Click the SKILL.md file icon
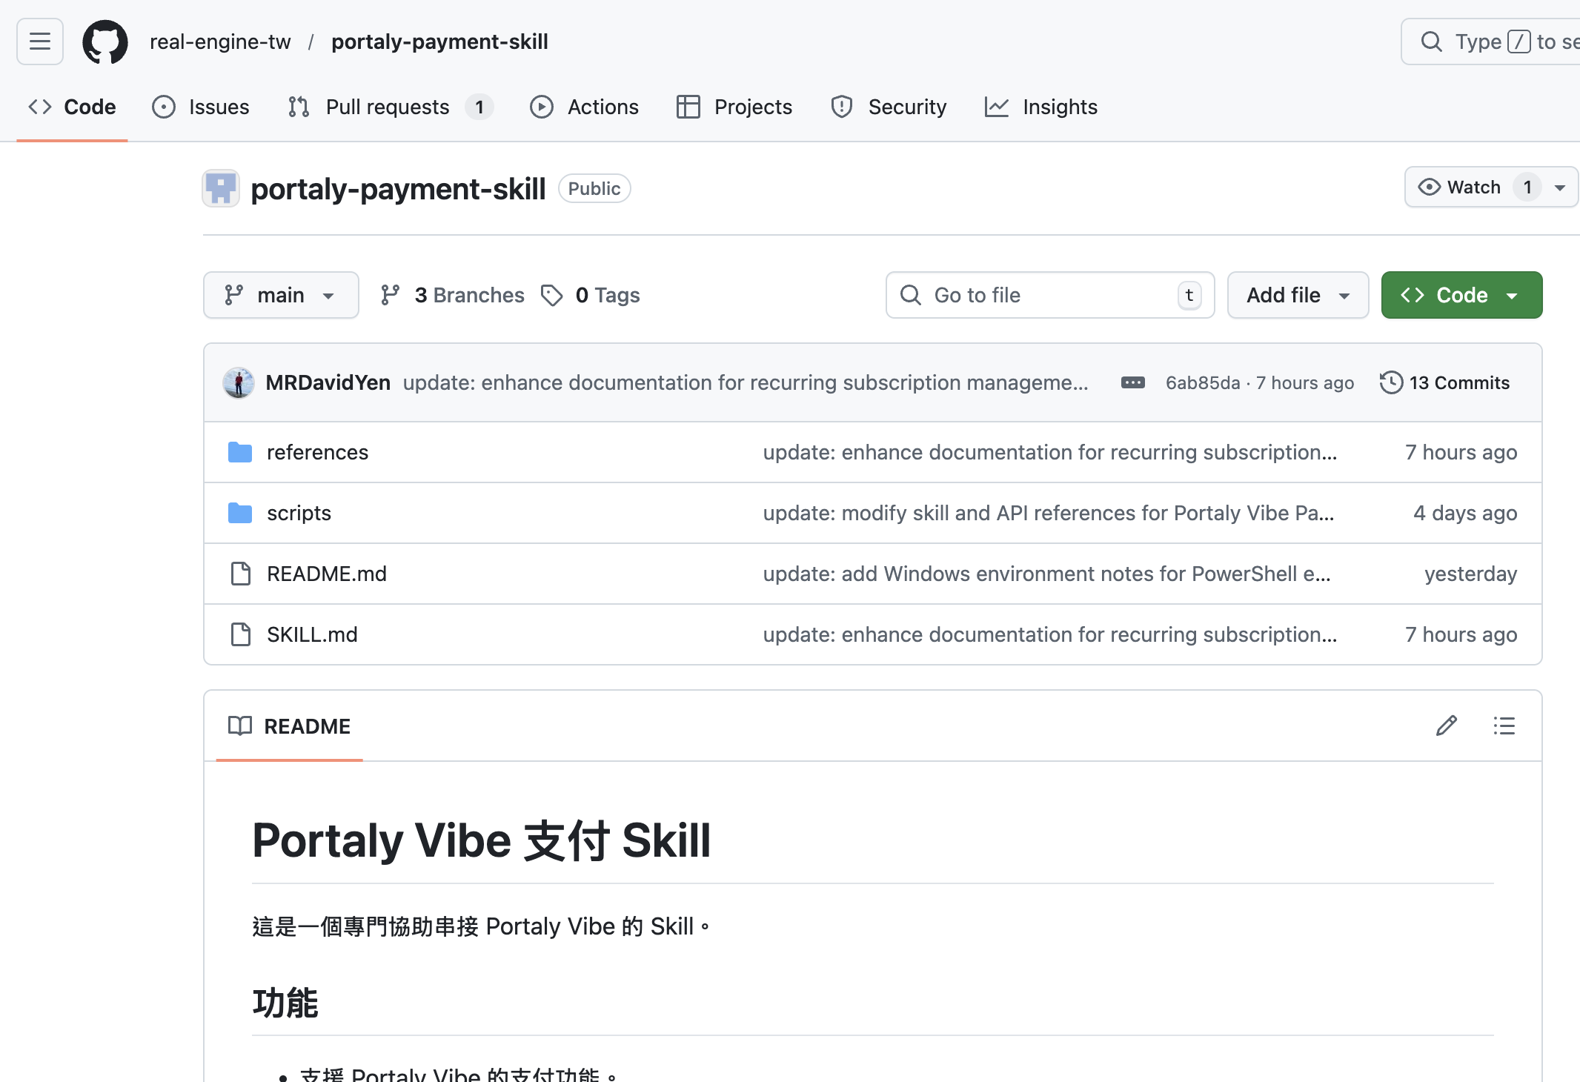1580x1082 pixels. coord(239,634)
